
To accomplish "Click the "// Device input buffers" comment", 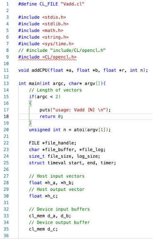I will (60, 209).
